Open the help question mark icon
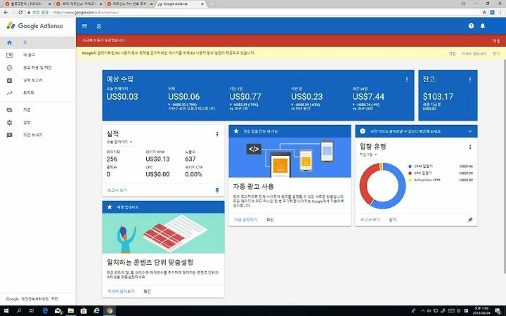Viewport: 506px width, 316px height. click(471, 26)
